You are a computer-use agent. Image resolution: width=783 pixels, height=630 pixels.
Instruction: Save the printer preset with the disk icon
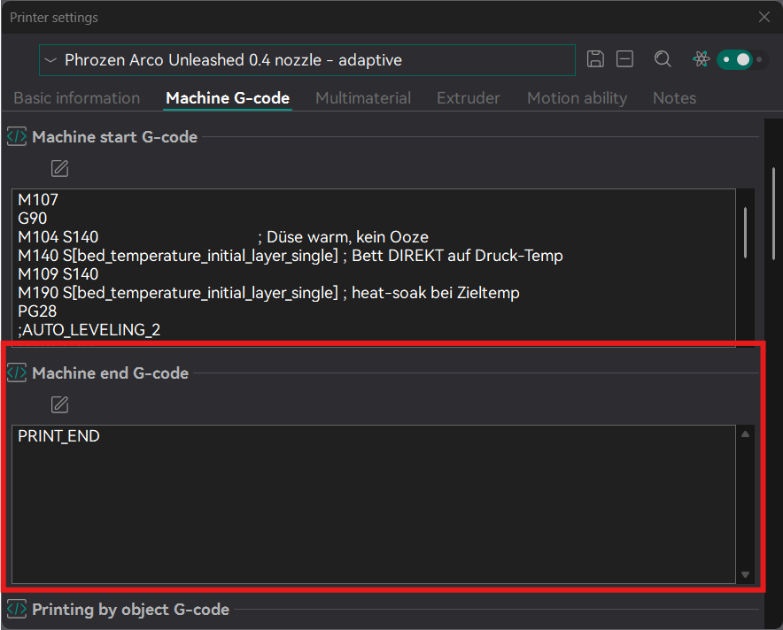pyautogui.click(x=595, y=59)
